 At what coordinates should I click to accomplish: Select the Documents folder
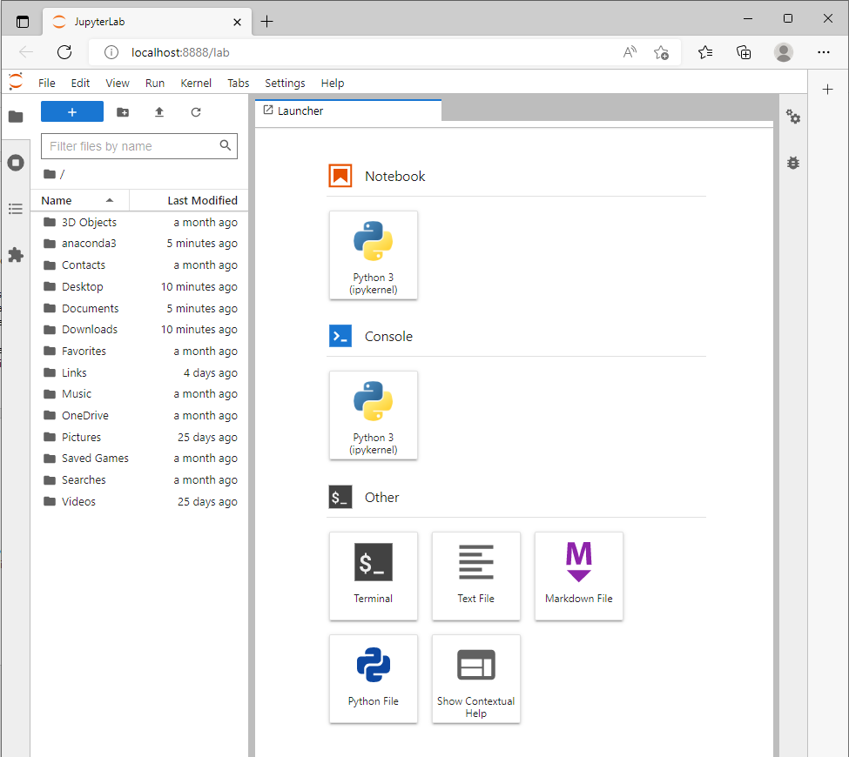(139, 308)
